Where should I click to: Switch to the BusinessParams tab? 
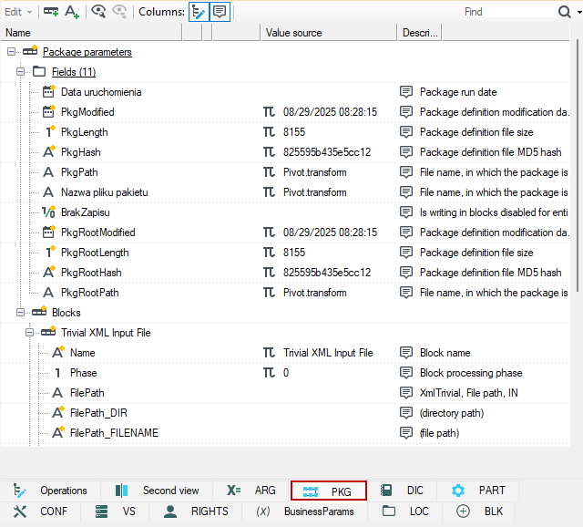tap(305, 511)
